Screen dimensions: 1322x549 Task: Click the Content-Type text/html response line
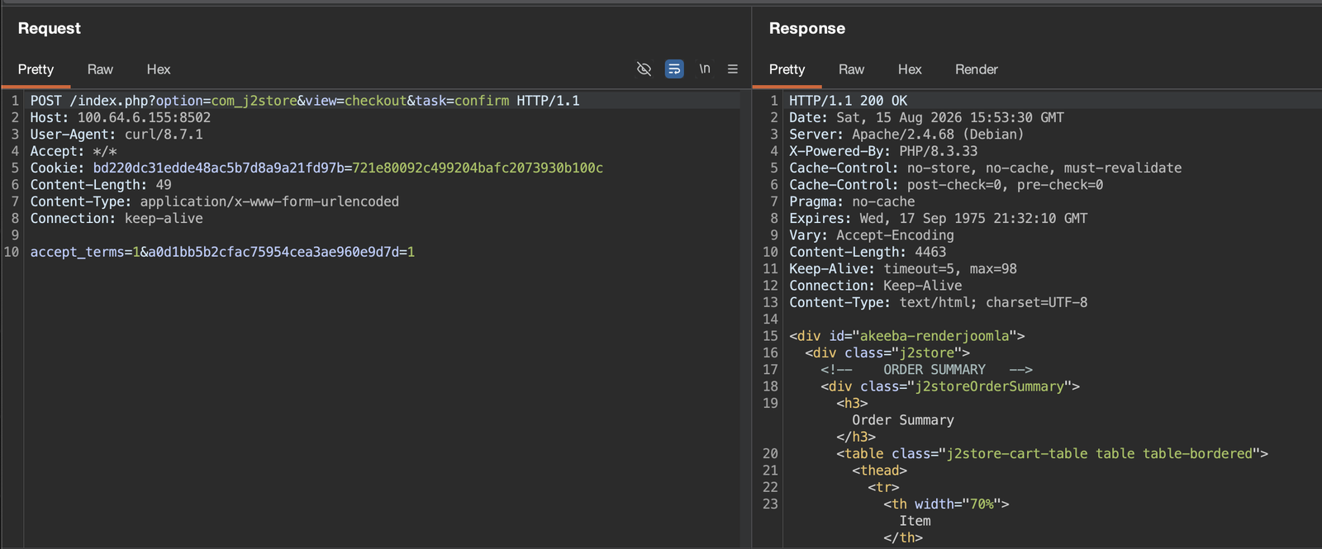tap(938, 302)
